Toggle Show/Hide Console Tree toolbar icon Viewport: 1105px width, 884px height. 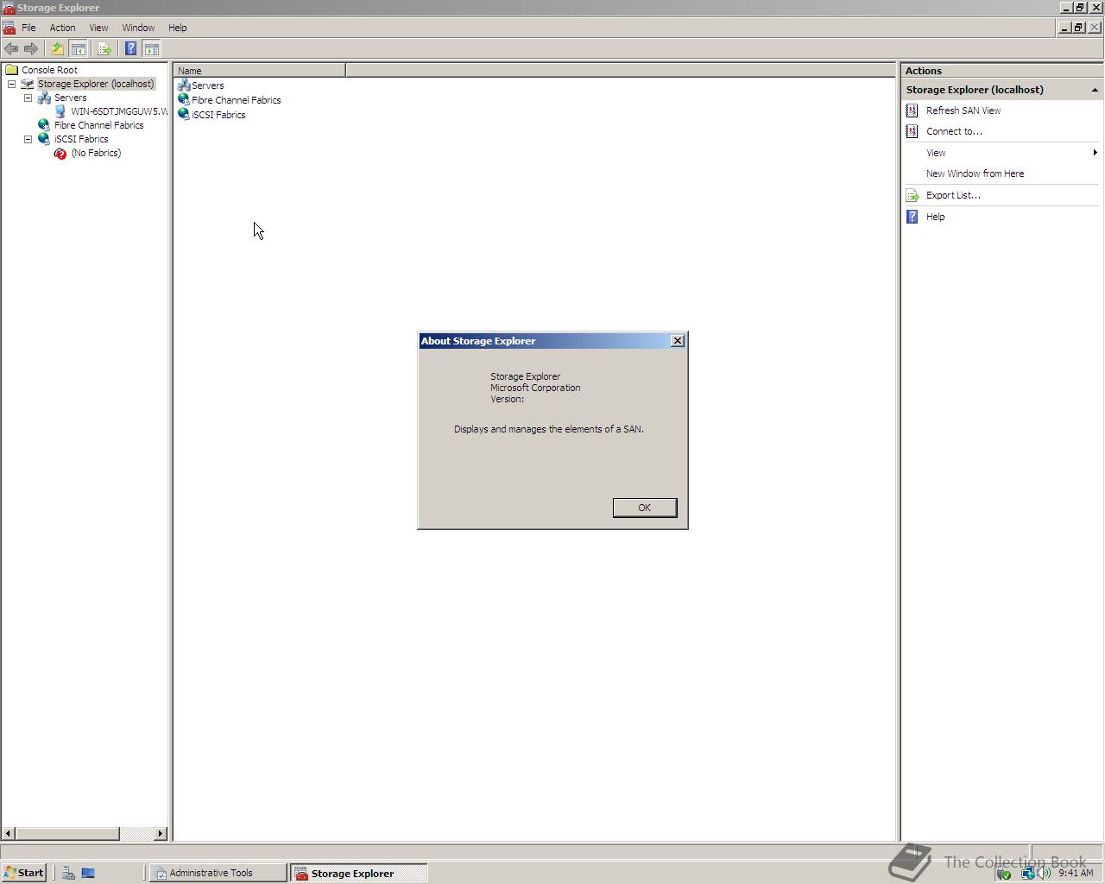point(78,49)
